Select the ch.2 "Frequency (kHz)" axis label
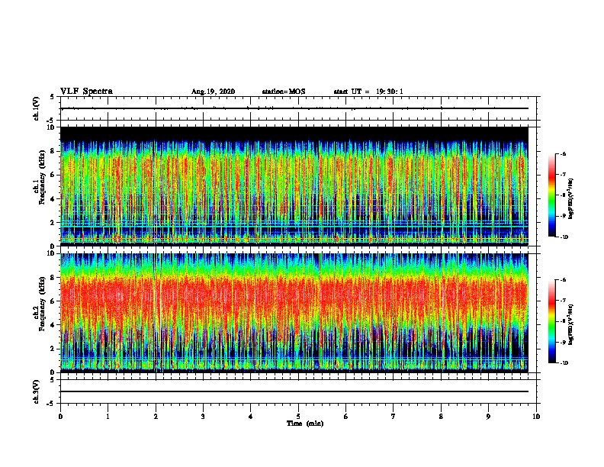Image resolution: width=604 pixels, height=467 pixels. [42, 304]
